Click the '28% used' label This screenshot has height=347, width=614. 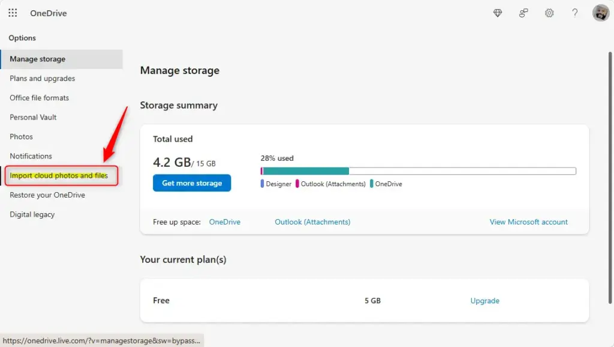pyautogui.click(x=277, y=158)
